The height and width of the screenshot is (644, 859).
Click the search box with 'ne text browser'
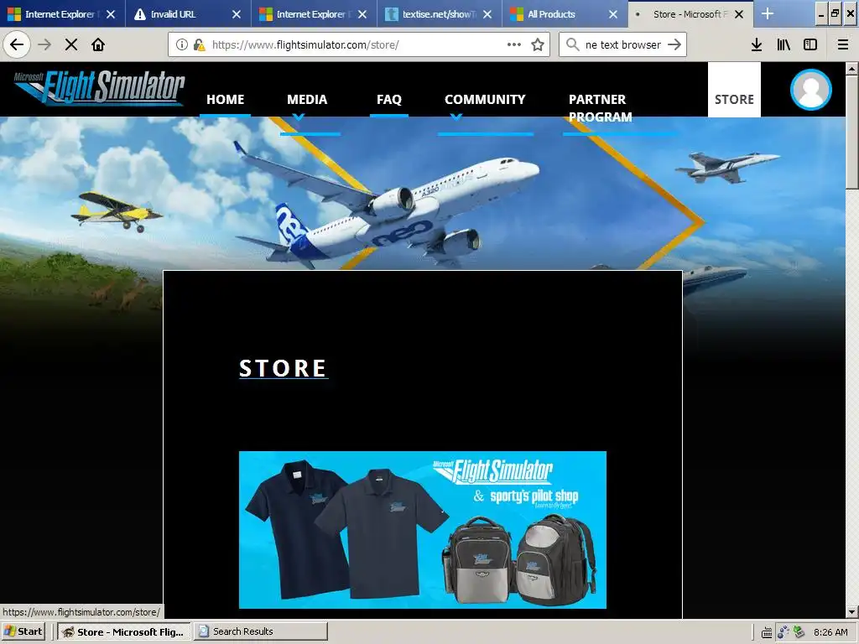623,45
